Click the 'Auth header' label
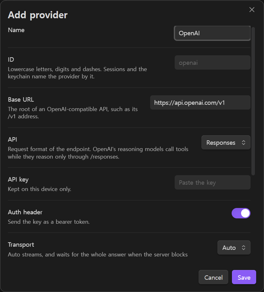Viewport: 264px width, 292px height. [x=25, y=212]
